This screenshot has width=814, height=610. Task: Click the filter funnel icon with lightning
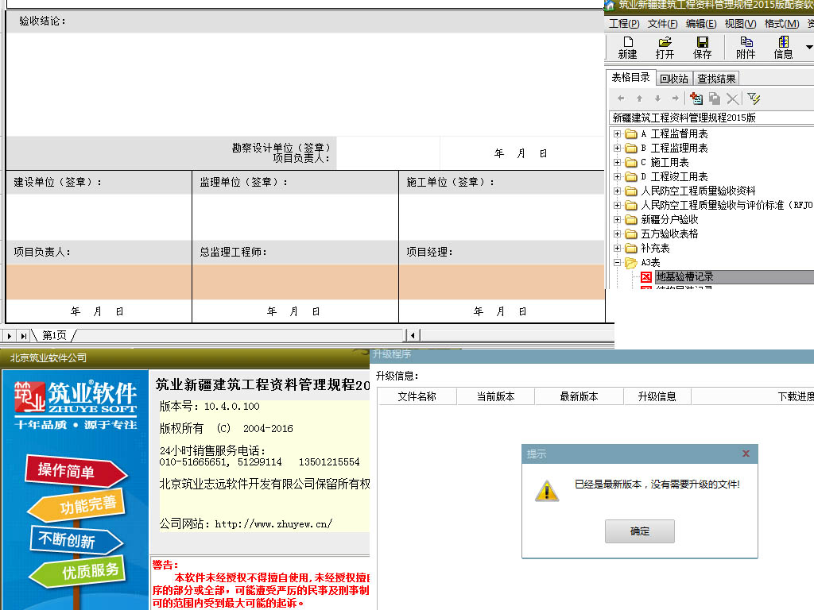pos(754,98)
